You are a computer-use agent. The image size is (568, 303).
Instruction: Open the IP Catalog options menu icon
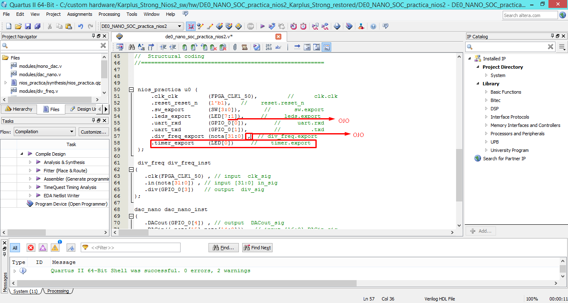pos(562,47)
